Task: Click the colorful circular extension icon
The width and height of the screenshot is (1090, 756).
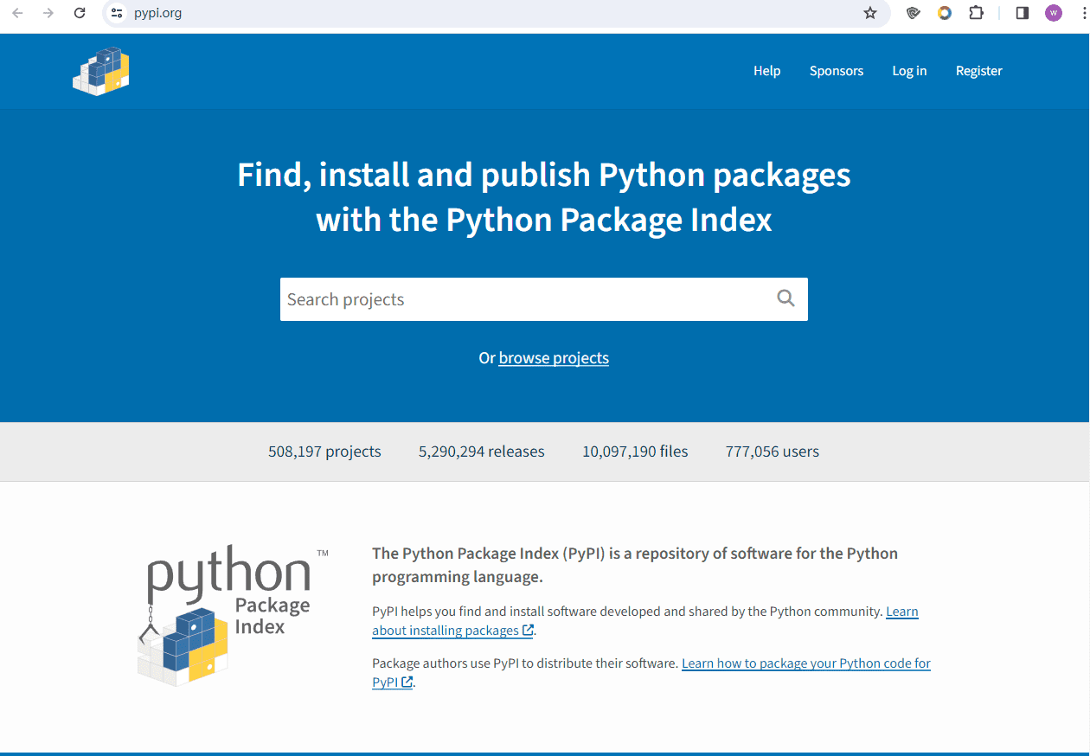Action: [x=945, y=13]
